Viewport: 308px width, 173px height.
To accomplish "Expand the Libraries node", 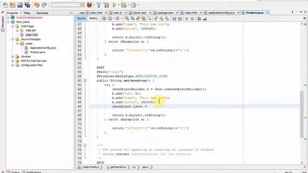I will [x=13, y=57].
